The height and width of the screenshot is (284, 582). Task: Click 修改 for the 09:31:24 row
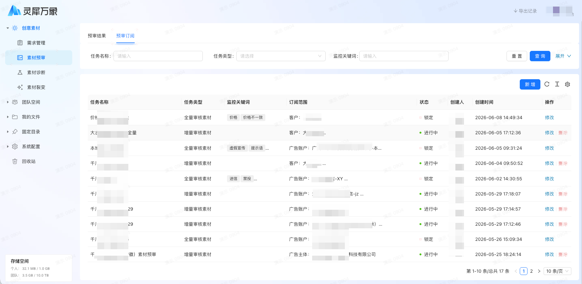tap(549, 148)
